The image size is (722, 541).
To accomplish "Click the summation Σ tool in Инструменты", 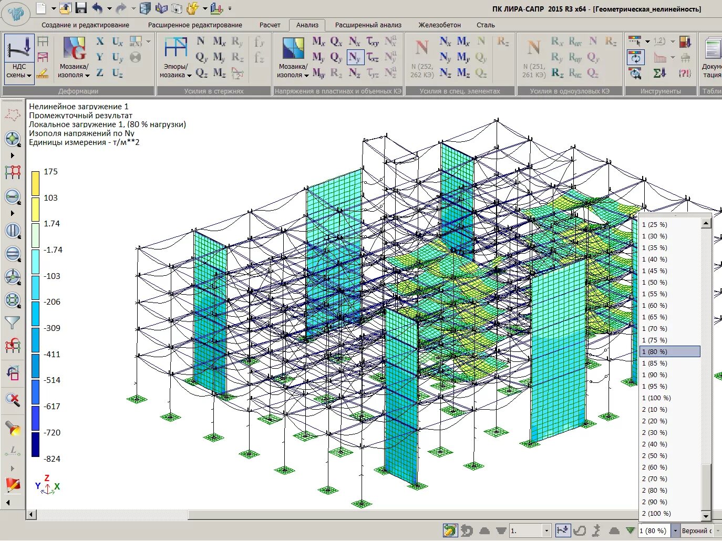I will 659,73.
